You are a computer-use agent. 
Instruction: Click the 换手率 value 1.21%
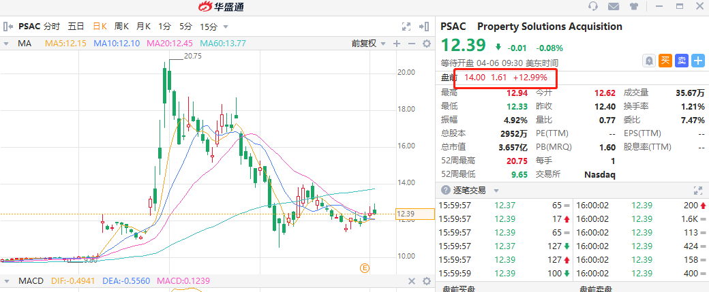coord(693,107)
